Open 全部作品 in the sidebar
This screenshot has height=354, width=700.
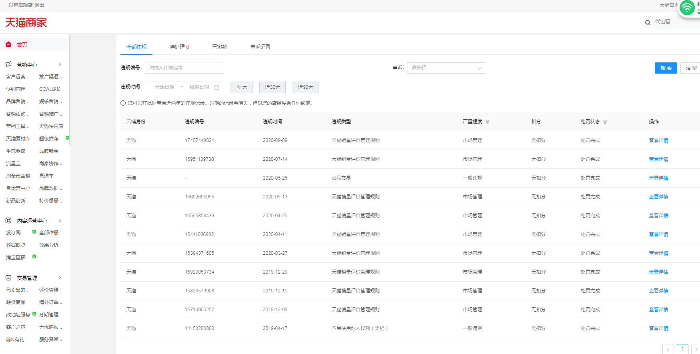pyautogui.click(x=49, y=233)
